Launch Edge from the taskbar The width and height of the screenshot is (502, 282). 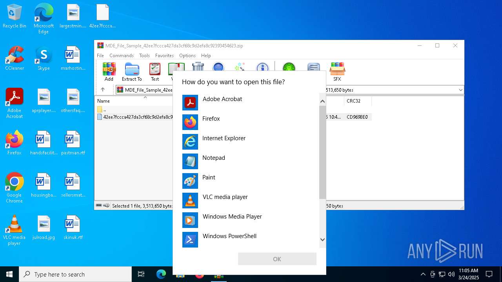[x=161, y=274]
